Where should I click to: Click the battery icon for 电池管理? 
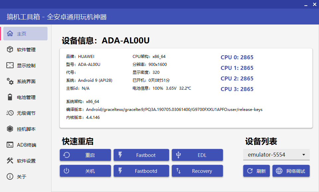(10, 97)
